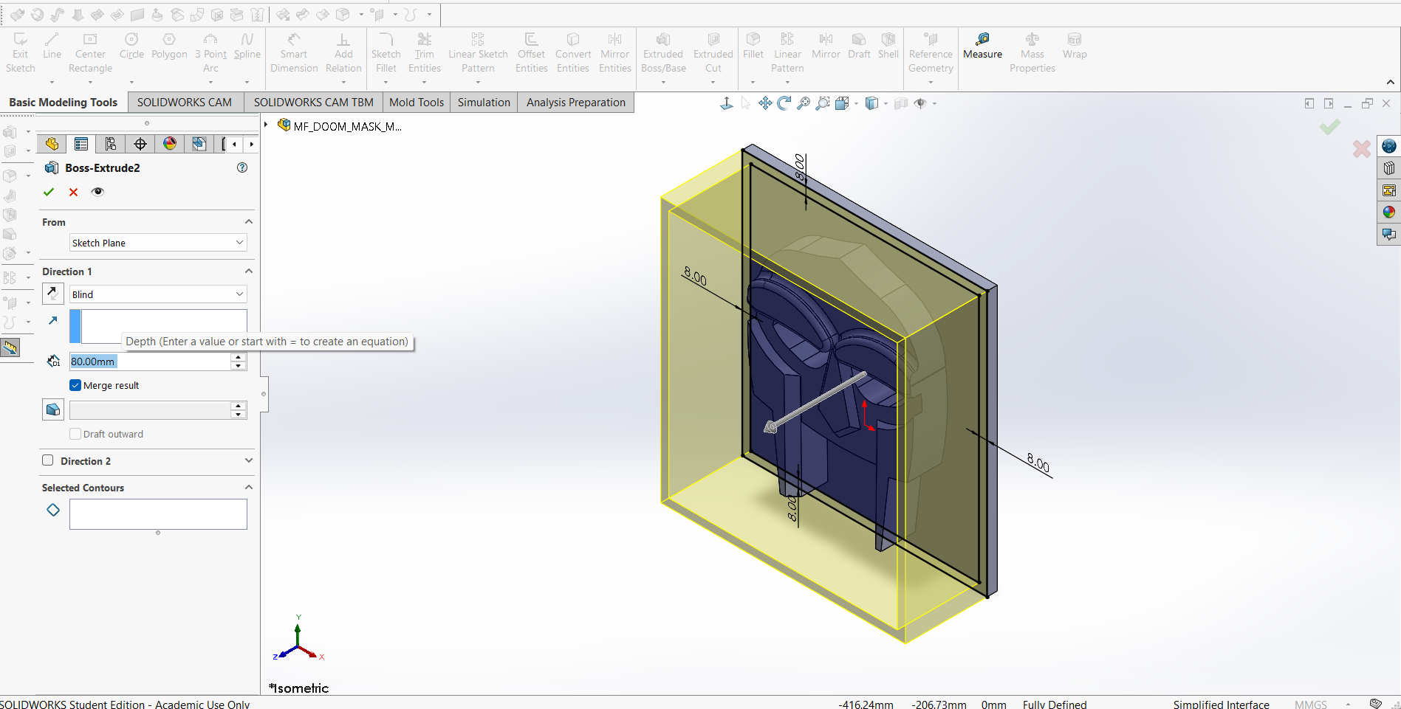
Task: Select the Line sketch tool
Action: [52, 46]
